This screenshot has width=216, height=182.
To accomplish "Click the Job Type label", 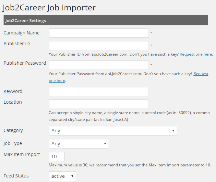I will click(13, 143).
